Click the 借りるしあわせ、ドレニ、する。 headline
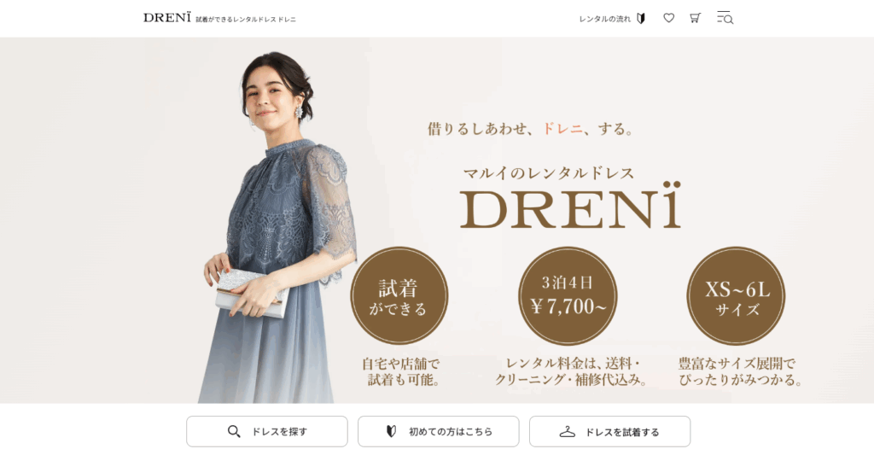 click(x=531, y=129)
